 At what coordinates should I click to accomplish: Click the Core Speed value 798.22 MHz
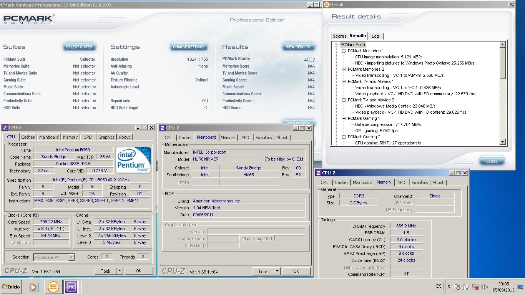coord(51,222)
